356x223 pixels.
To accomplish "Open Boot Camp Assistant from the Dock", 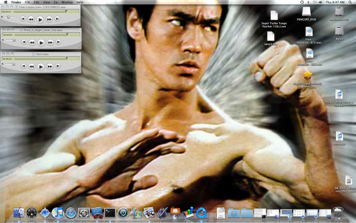I will [136, 212].
